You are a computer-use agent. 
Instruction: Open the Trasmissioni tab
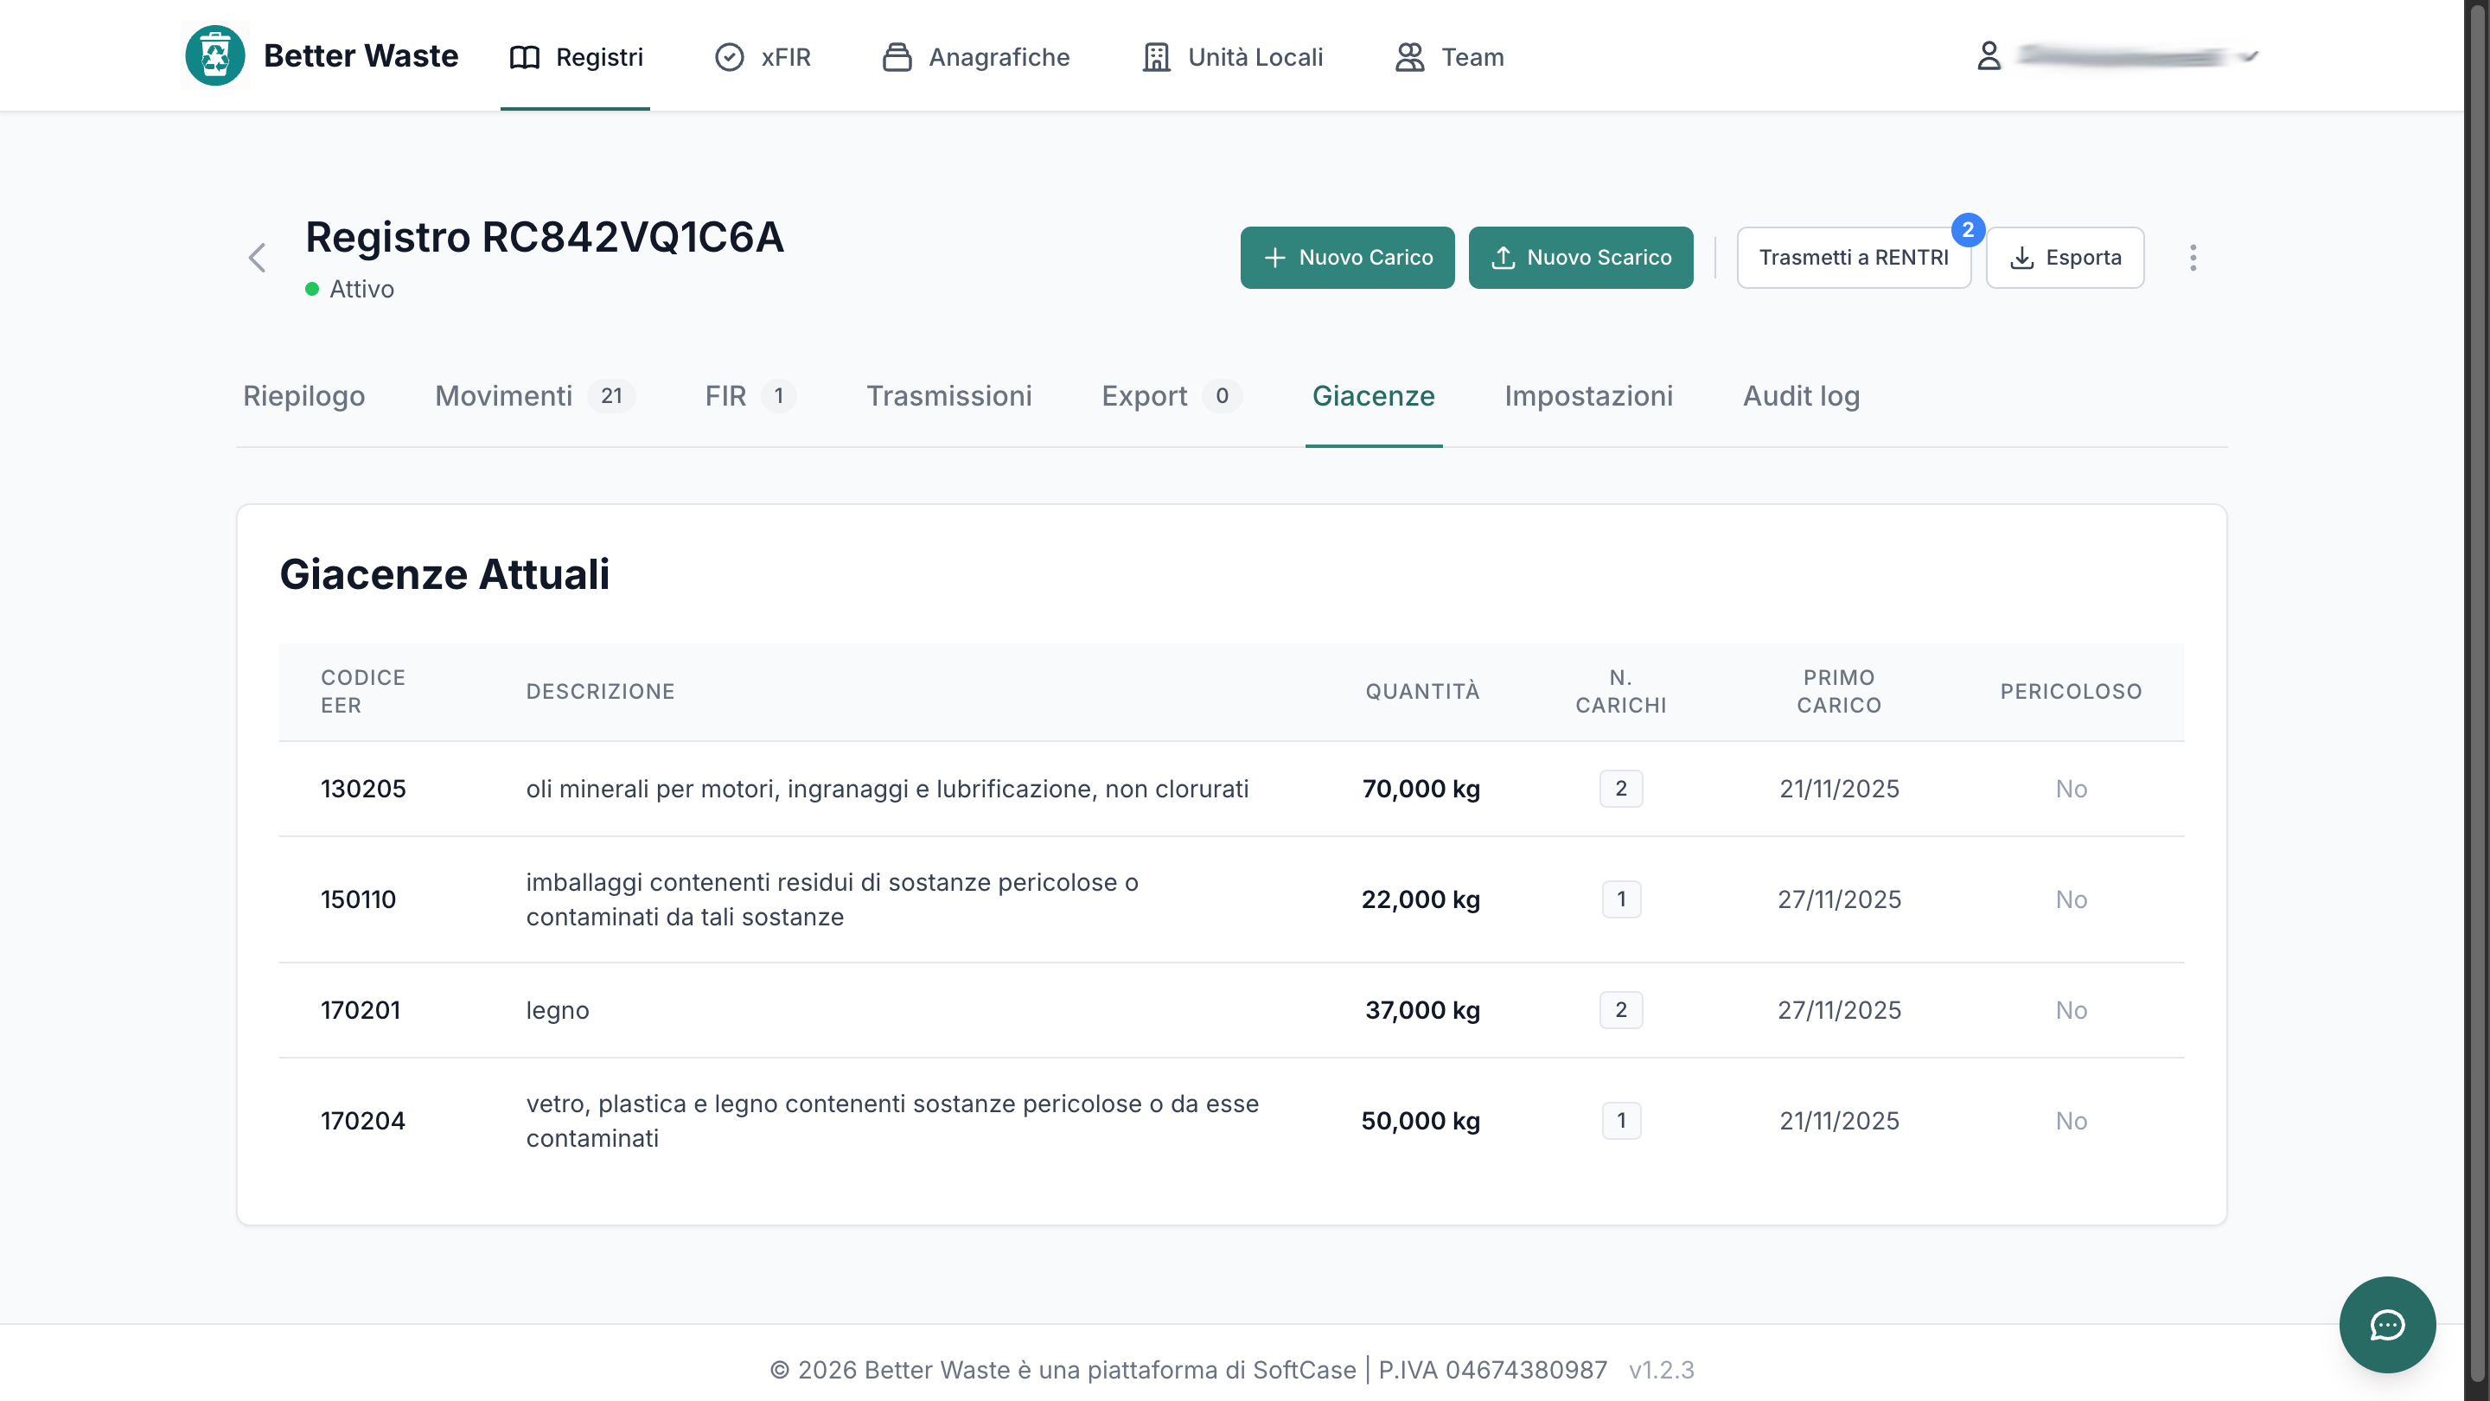pyautogui.click(x=948, y=395)
